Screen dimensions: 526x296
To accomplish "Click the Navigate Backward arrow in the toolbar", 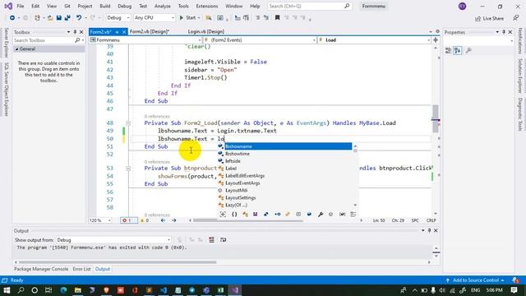I will point(12,18).
